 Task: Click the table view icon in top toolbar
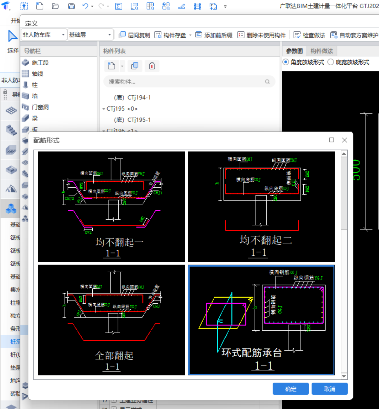[150, 6]
